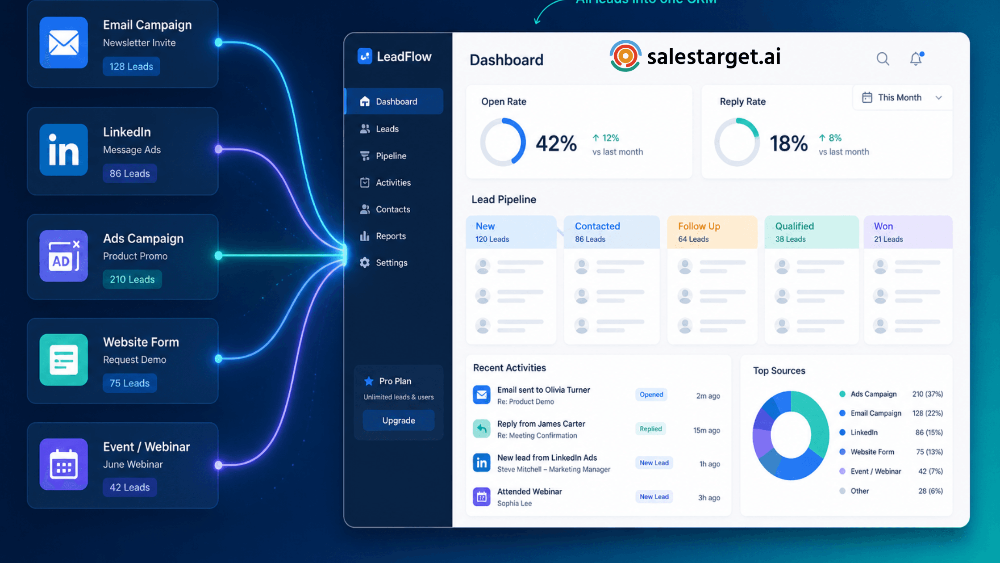
Task: Click the search magnifier icon
Action: 883,59
